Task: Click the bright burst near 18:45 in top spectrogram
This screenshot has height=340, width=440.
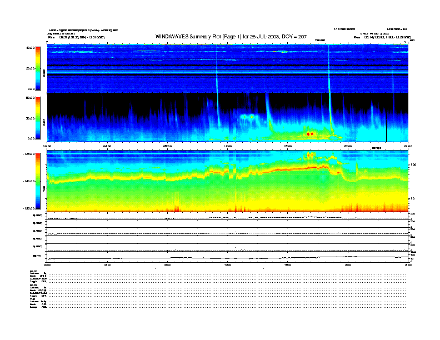Action: click(x=328, y=69)
